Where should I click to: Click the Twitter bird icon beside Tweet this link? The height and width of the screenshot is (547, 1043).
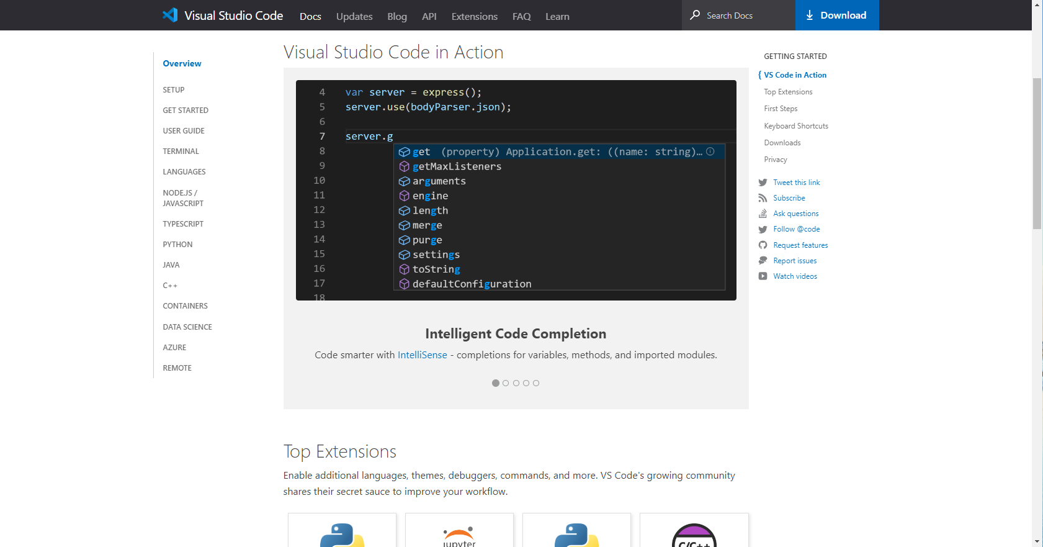coord(763,183)
